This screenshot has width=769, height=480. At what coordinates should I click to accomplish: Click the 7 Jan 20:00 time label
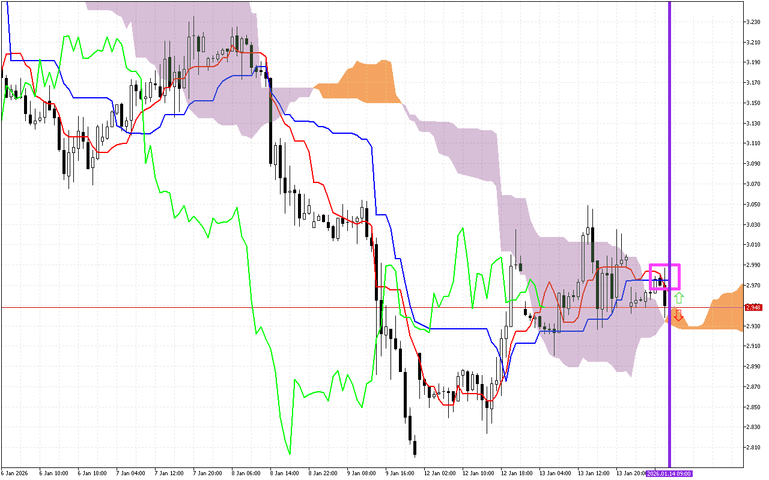[x=208, y=473]
